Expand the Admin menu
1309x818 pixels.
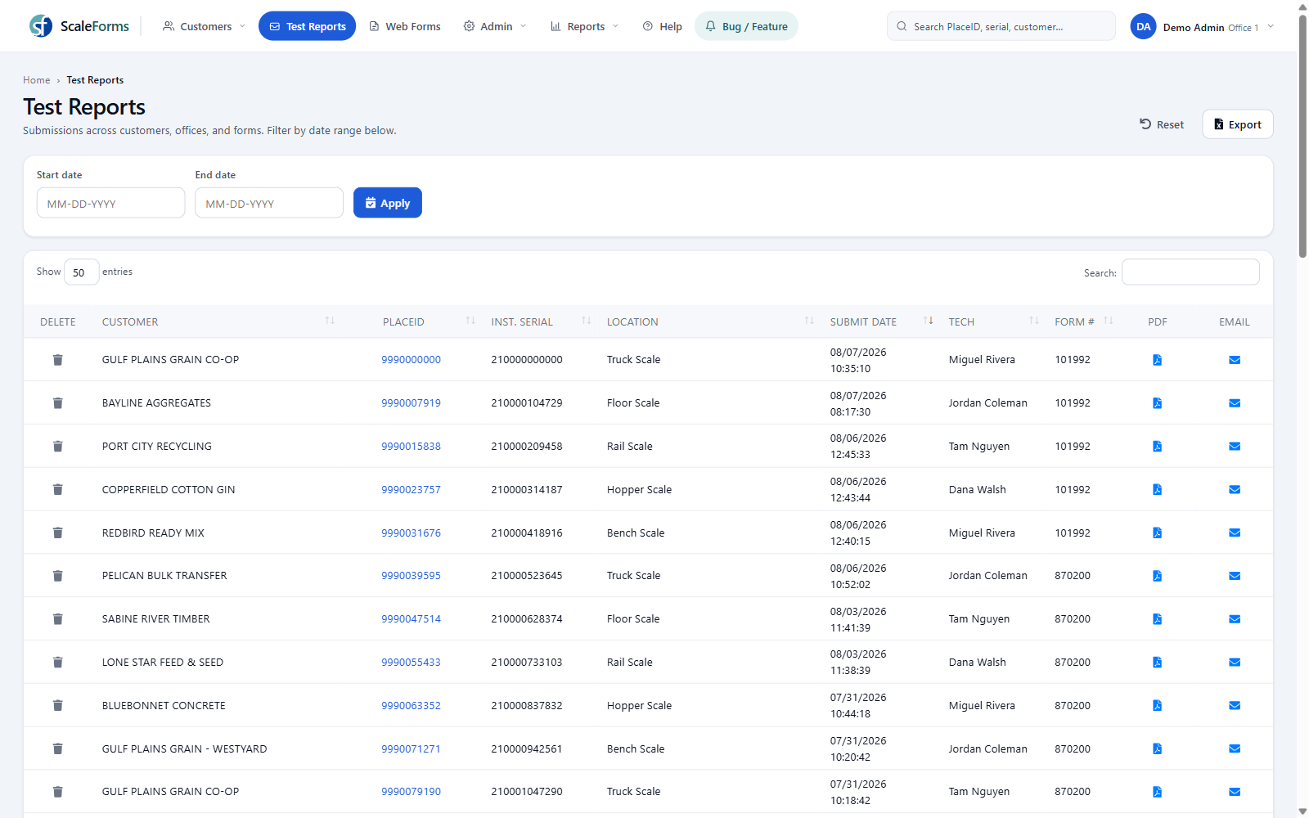(495, 26)
